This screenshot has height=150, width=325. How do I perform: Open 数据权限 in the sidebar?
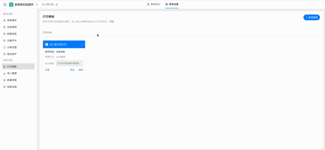[x=12, y=80]
